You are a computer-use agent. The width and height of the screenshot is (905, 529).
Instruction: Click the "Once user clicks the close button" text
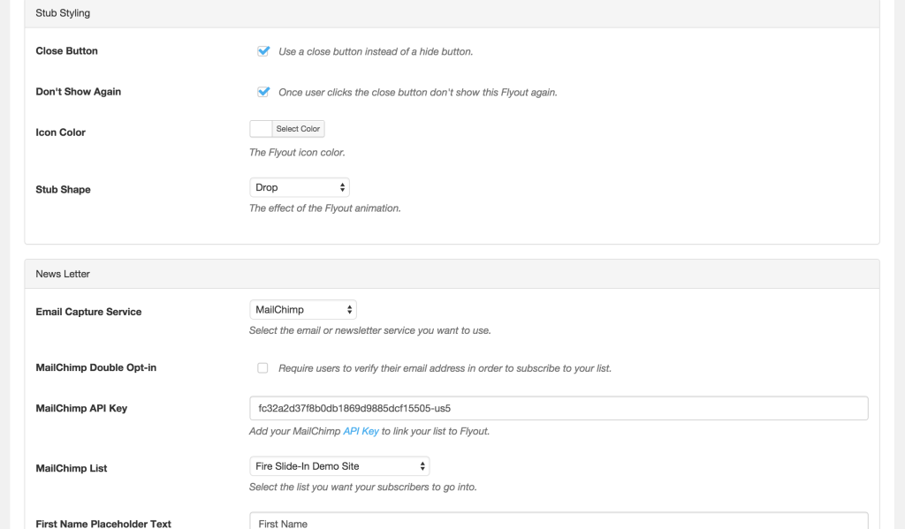coord(417,93)
